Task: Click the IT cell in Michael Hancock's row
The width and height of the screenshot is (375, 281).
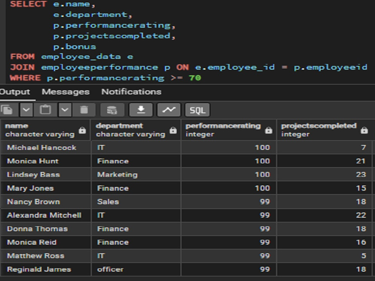Action: click(x=136, y=147)
